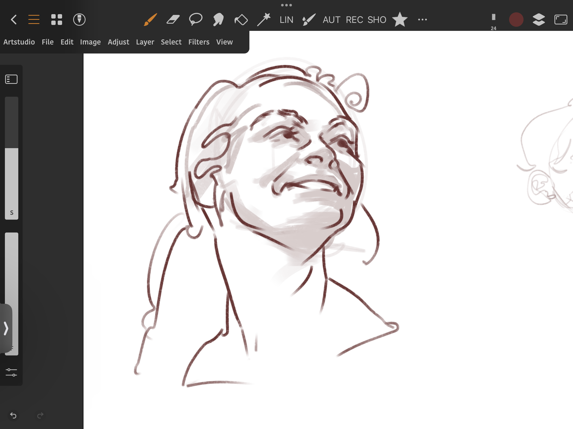This screenshot has height=429, width=573.
Task: Click the LIN toolbar button
Action: 286,20
